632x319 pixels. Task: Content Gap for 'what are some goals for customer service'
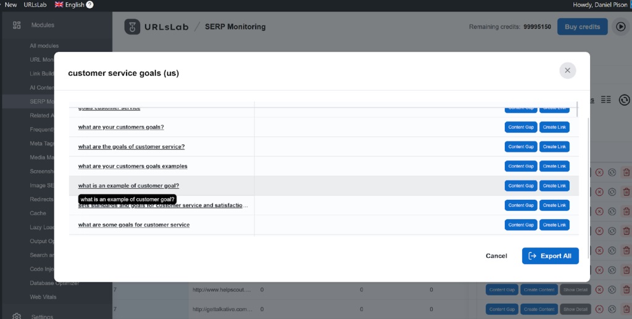[x=521, y=225]
